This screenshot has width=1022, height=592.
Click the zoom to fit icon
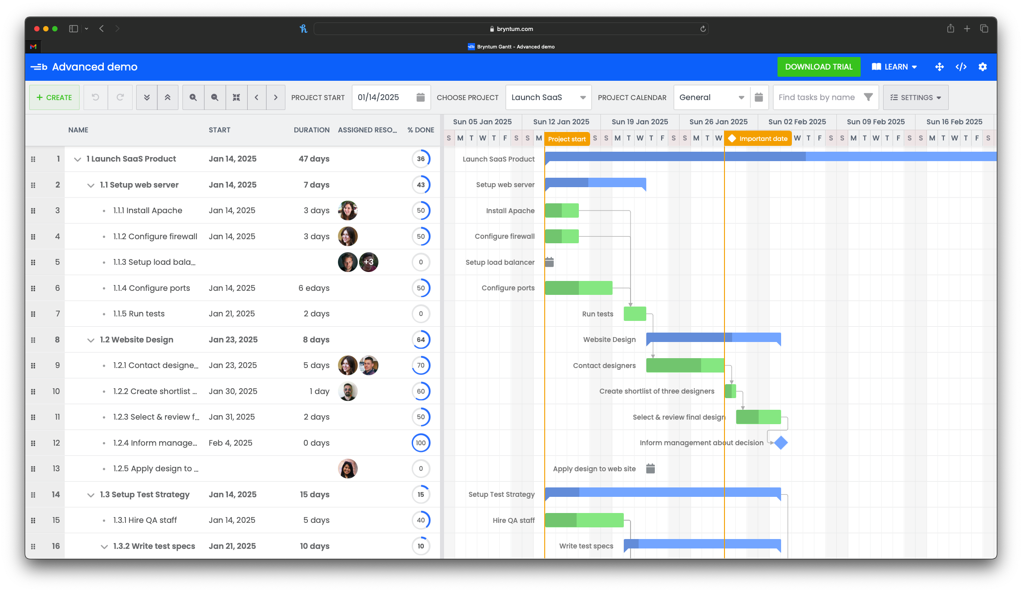click(x=236, y=97)
